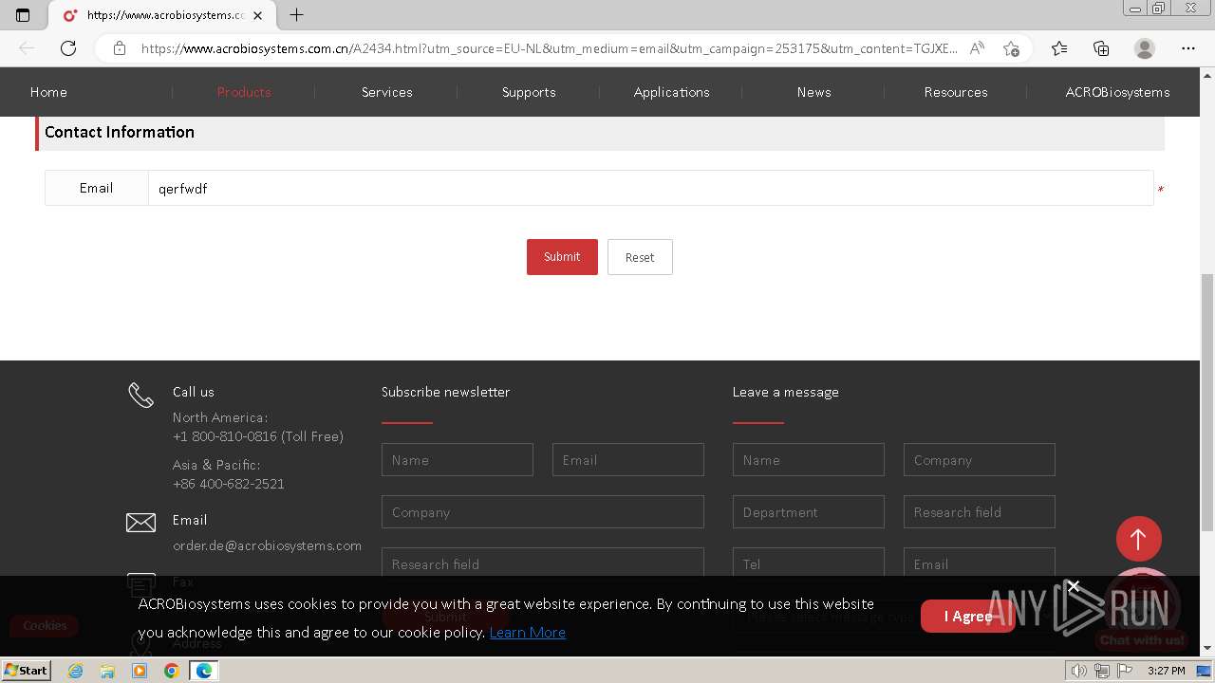
Task: Click the envelope icon next to Email
Action: [140, 522]
